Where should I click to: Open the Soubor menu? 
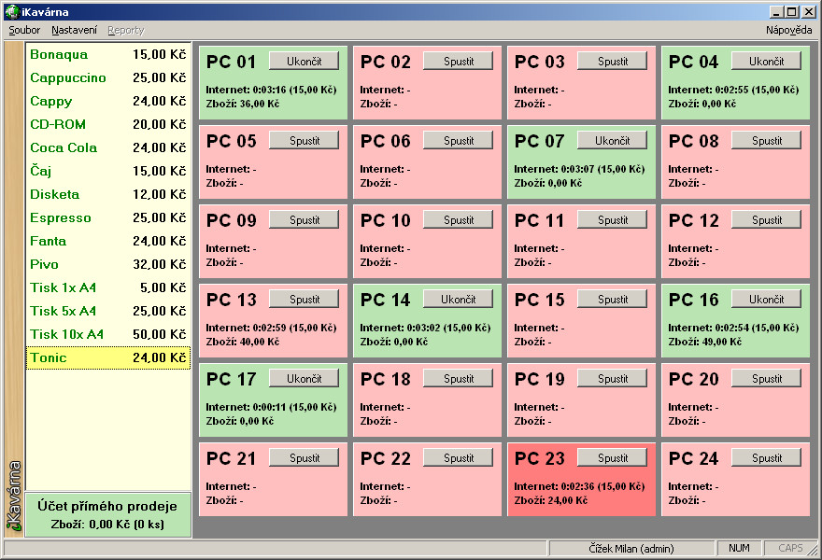[x=24, y=31]
